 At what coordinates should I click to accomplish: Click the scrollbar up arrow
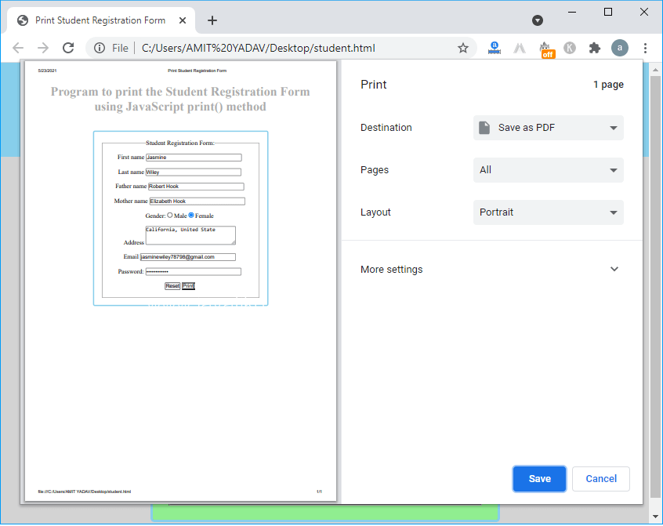(x=655, y=69)
